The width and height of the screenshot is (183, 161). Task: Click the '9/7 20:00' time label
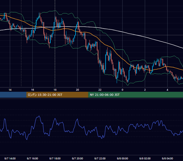78,158
